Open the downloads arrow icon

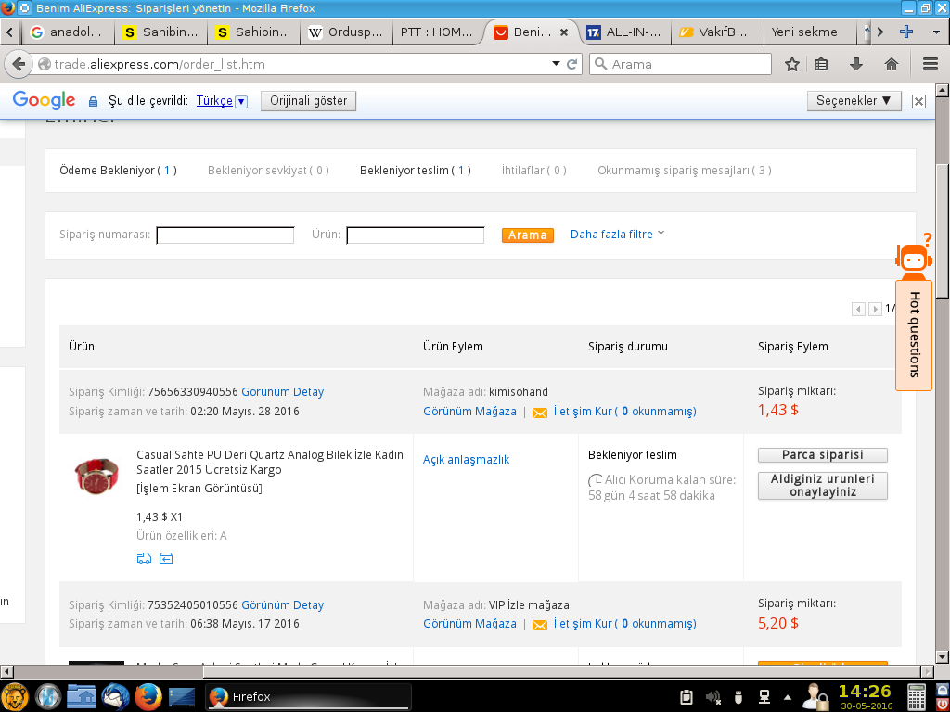tap(856, 64)
